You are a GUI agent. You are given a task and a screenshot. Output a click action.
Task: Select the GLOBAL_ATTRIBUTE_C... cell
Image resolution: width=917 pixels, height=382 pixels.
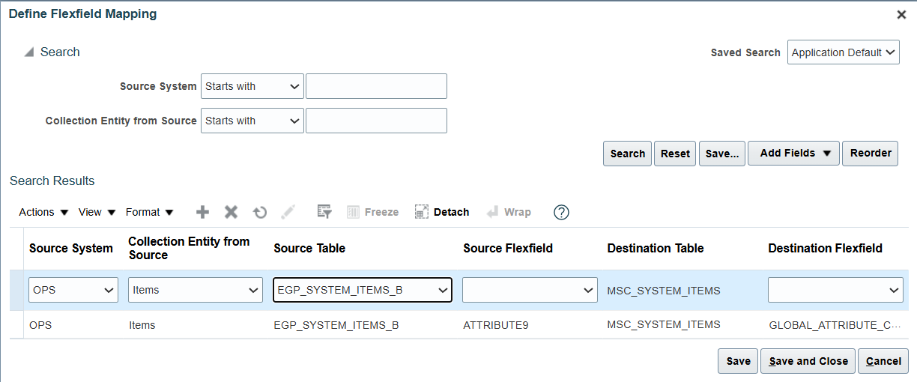point(835,325)
